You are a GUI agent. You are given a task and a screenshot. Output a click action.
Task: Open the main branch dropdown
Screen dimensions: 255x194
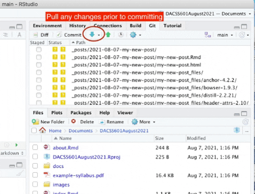[225, 35]
